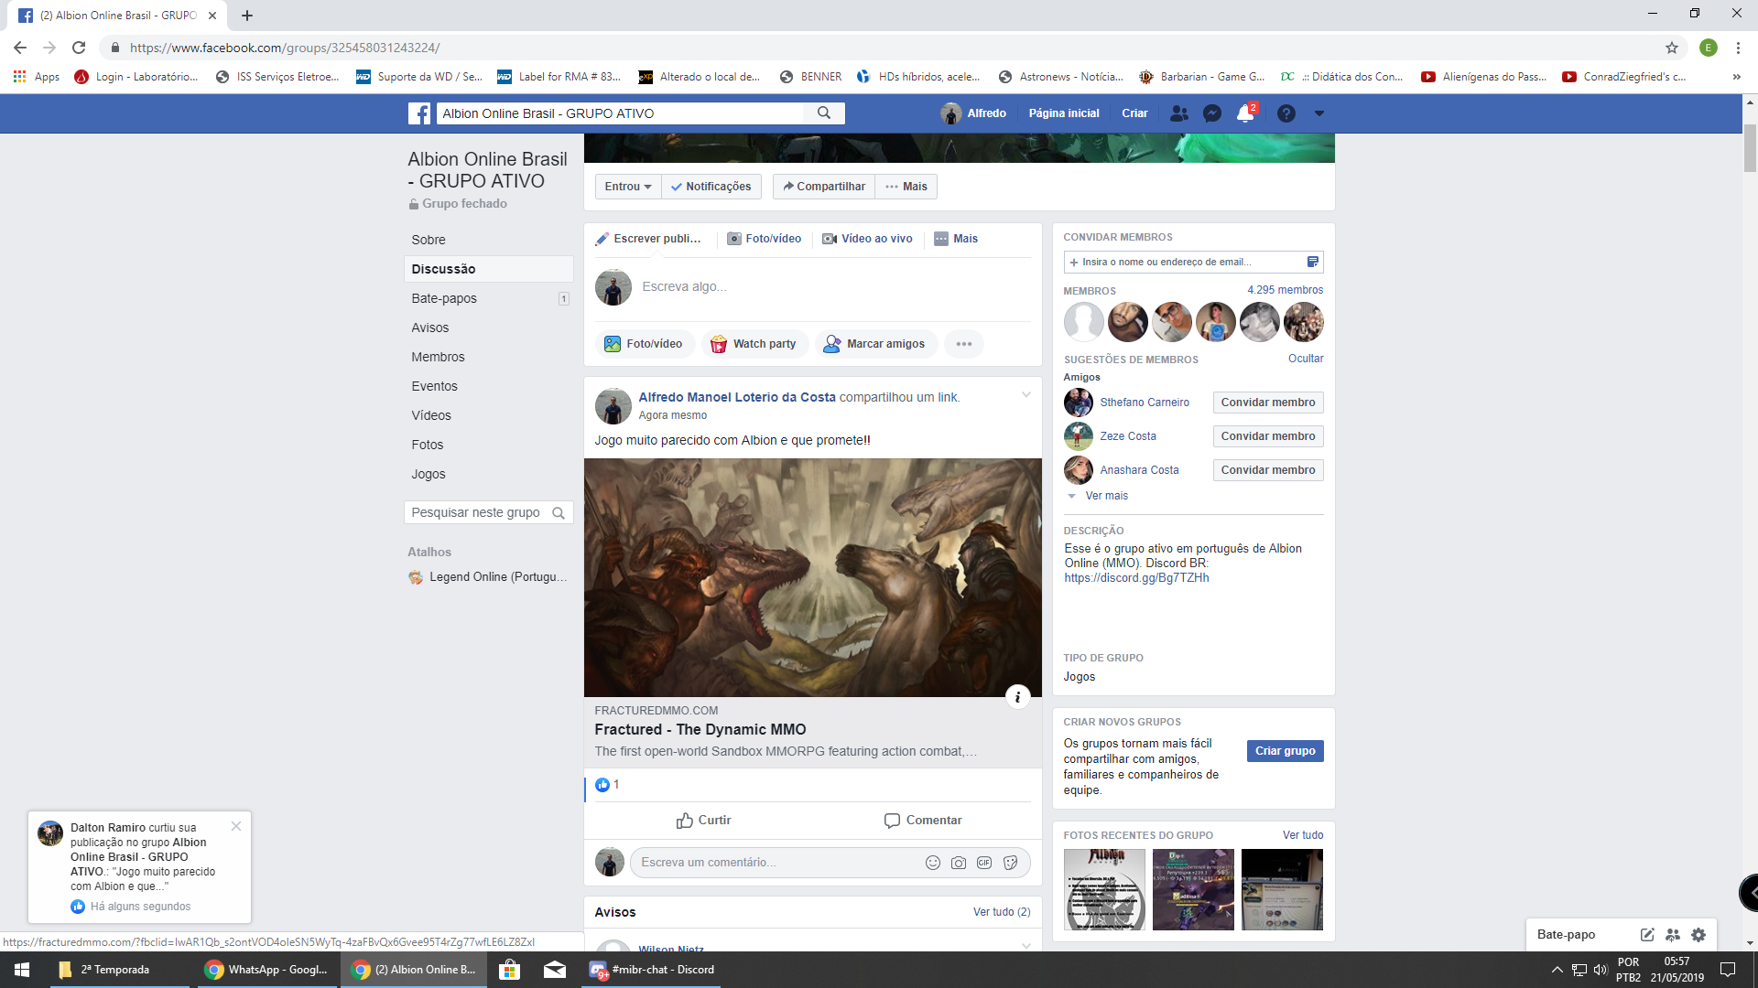Open the Discord invite link
The width and height of the screenshot is (1758, 988).
[x=1136, y=578]
